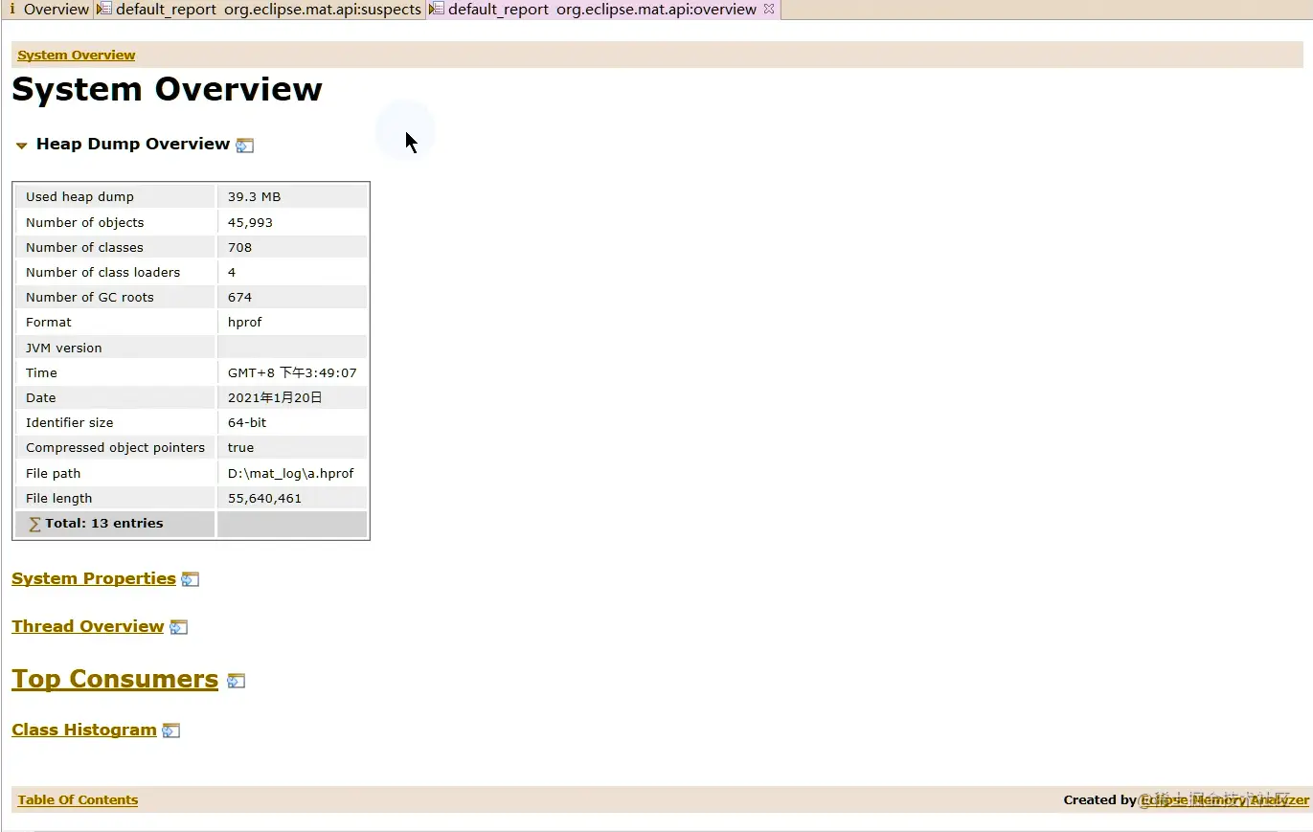
Task: Close the default_report overview tab
Action: [769, 9]
